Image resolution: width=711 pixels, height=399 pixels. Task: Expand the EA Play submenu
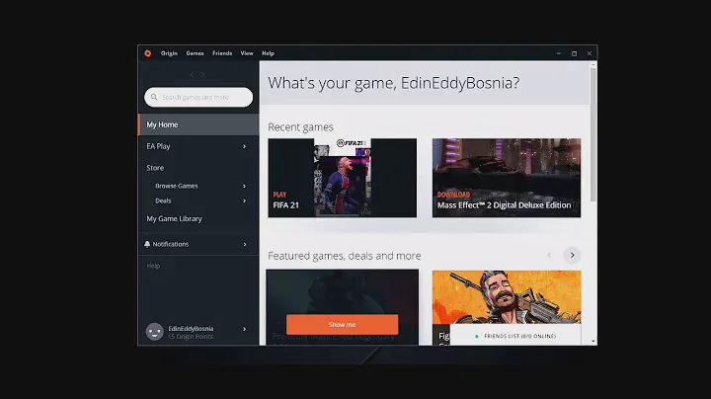pyautogui.click(x=244, y=146)
